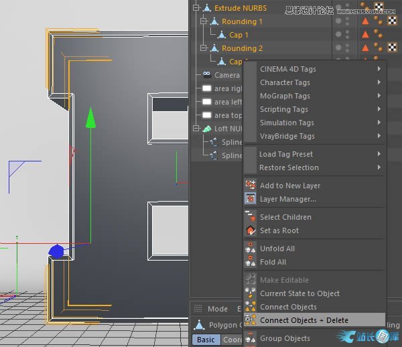Viewport: 402px width, 347px height.
Task: Collapse the Rounding 1 tree node
Action: (x=204, y=21)
